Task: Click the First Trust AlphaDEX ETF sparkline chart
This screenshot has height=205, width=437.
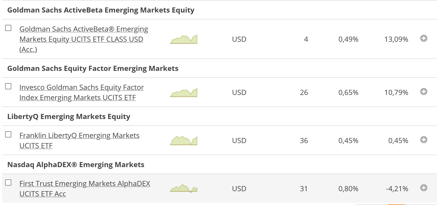Action: (x=184, y=189)
